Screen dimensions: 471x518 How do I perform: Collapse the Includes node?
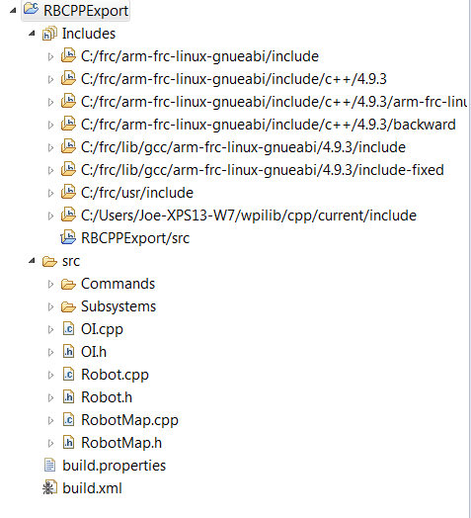[x=32, y=33]
